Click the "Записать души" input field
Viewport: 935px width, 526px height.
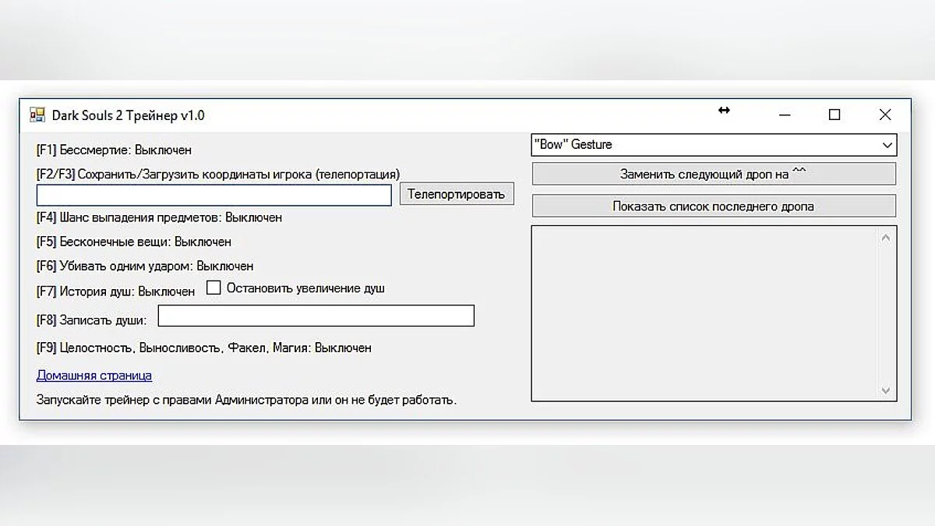click(x=316, y=316)
